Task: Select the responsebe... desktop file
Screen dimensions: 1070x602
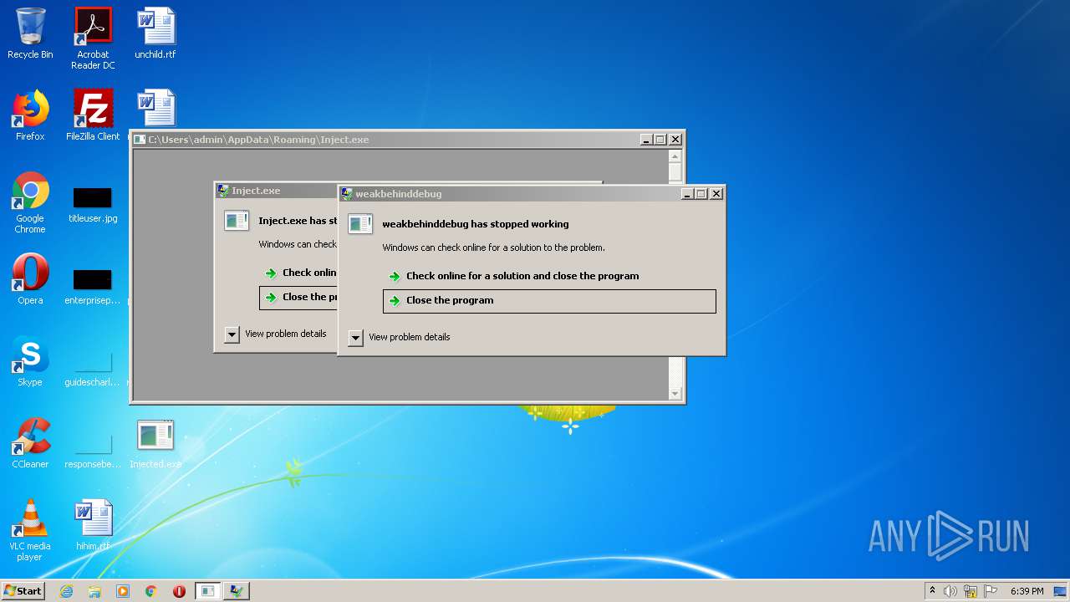Action: click(x=93, y=451)
